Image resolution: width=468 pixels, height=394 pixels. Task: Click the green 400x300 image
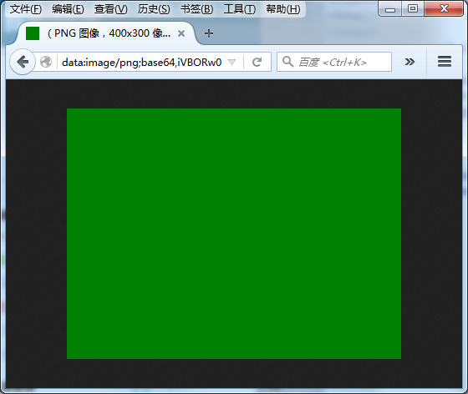click(234, 234)
